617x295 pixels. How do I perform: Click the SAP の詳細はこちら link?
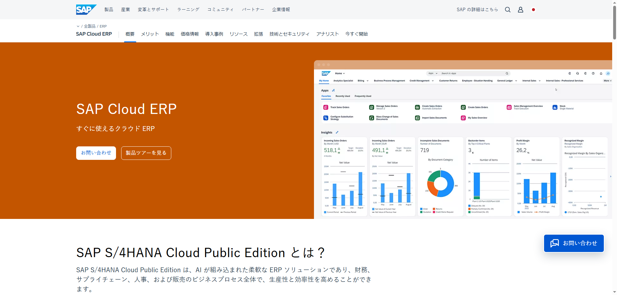click(x=477, y=10)
